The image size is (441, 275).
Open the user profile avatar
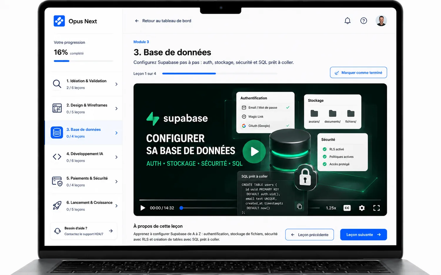[x=381, y=21]
